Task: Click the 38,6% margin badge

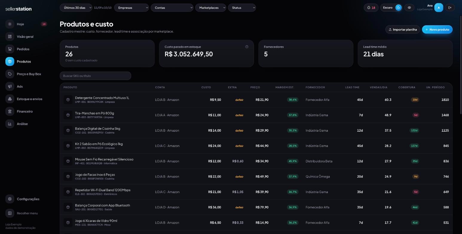Action: 293,100
